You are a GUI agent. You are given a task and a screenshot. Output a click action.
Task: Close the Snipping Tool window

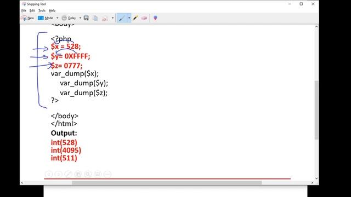tap(313, 4)
